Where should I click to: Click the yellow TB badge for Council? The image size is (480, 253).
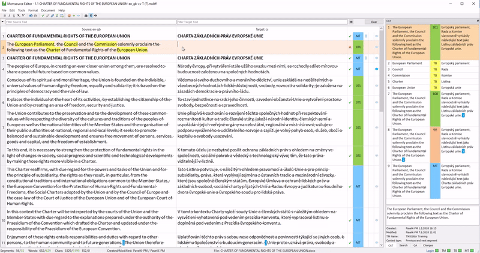tap(435, 69)
